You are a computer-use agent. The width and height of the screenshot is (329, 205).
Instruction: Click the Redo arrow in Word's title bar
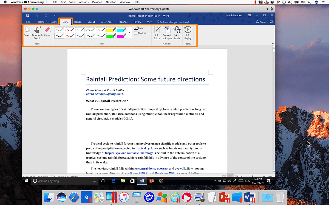(46, 16)
